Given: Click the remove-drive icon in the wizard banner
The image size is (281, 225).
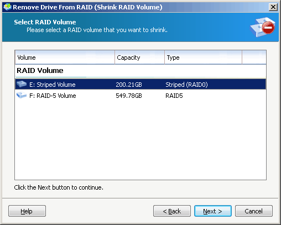Looking at the screenshot, I should (x=263, y=27).
